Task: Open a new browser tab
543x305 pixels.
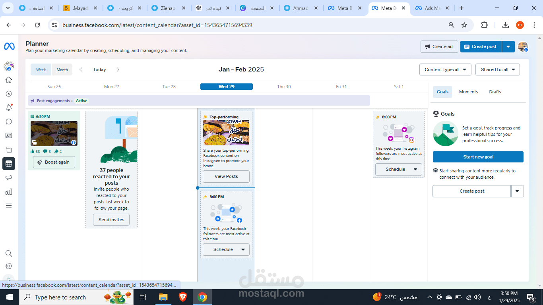Action: [462, 8]
